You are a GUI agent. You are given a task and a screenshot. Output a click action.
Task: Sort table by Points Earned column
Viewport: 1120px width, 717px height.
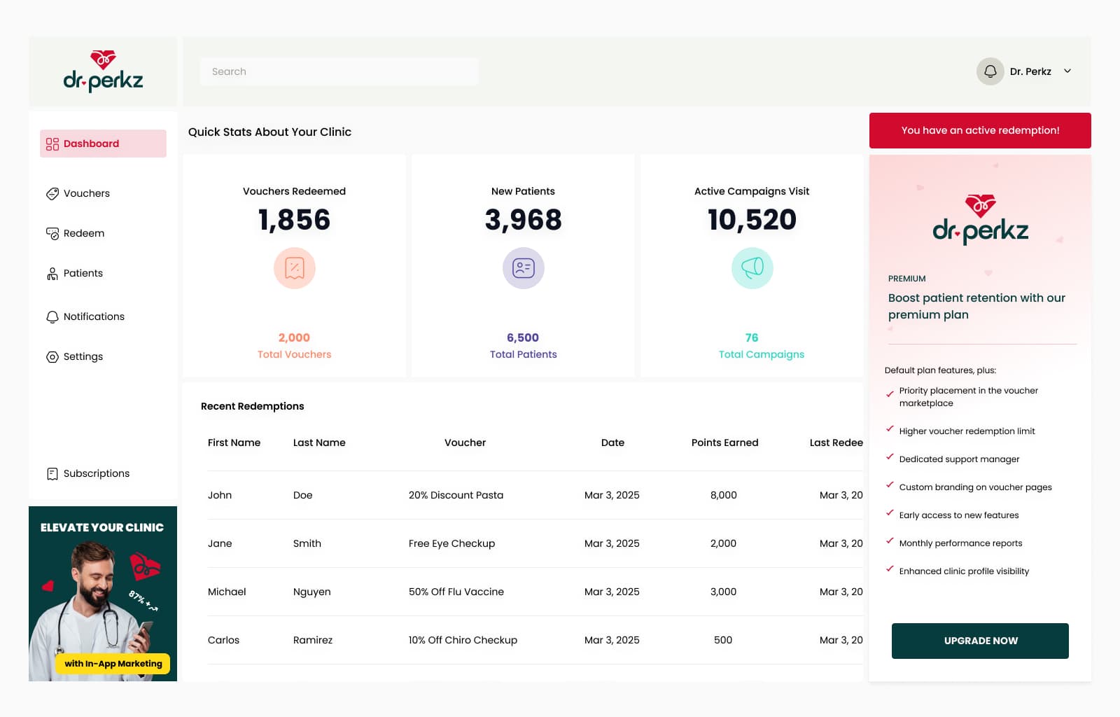(x=724, y=443)
